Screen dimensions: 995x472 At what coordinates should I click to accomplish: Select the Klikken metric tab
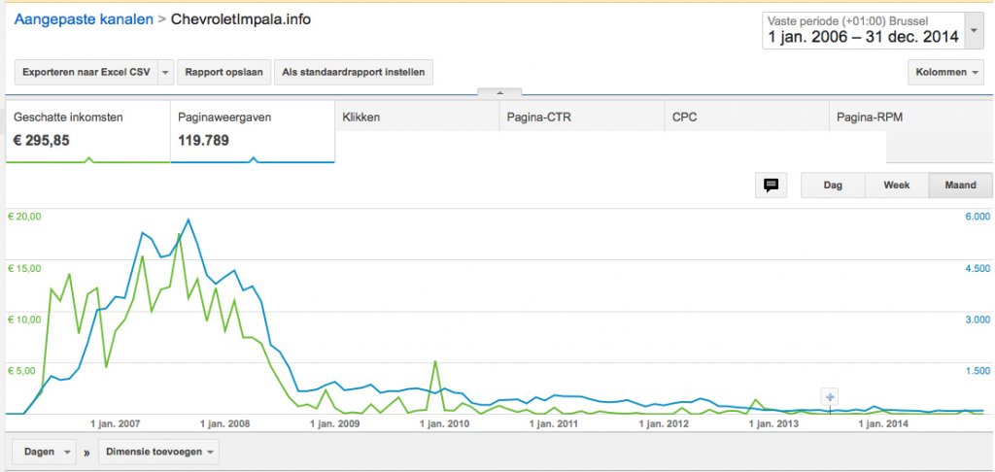click(x=417, y=117)
